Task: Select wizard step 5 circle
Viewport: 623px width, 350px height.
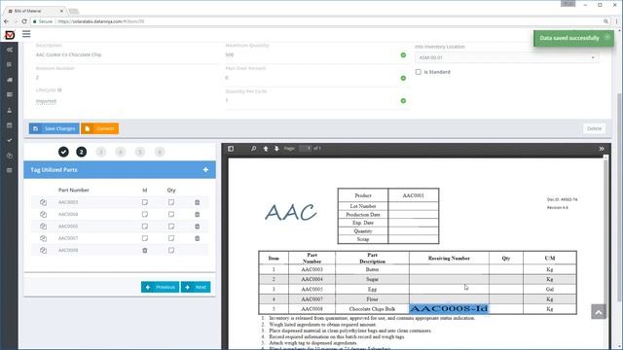Action: [140, 152]
